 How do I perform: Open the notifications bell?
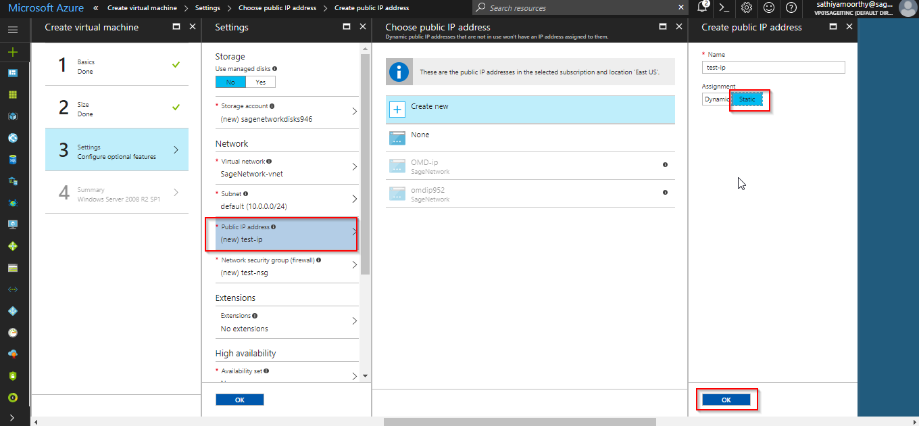pyautogui.click(x=702, y=8)
